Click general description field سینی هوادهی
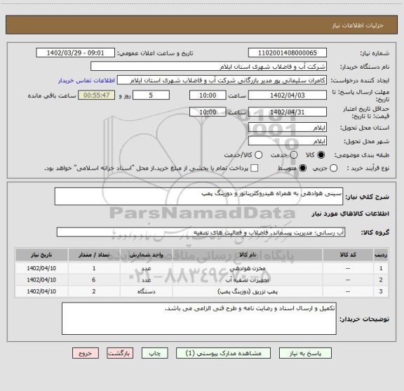The height and width of the screenshot is (391, 404). 198,197
